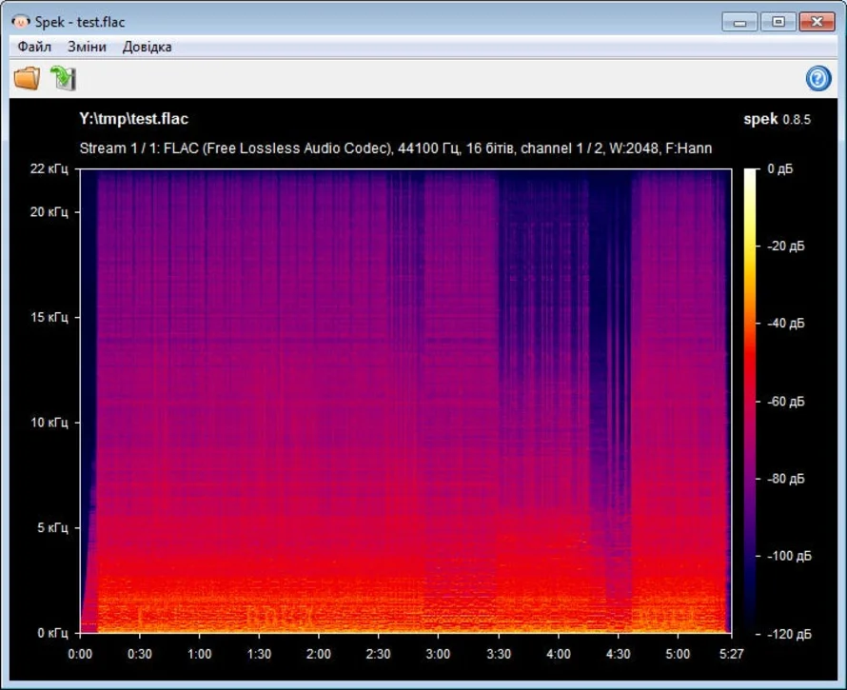Viewport: 847px width, 690px height.
Task: Click the Stream 1 / 1 FLAC info line
Action: 395,148
